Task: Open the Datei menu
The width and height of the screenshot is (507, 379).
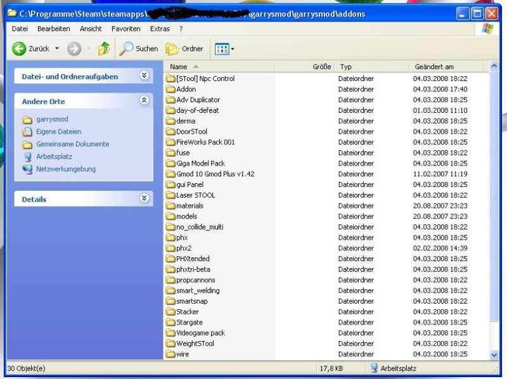Action: tap(20, 29)
